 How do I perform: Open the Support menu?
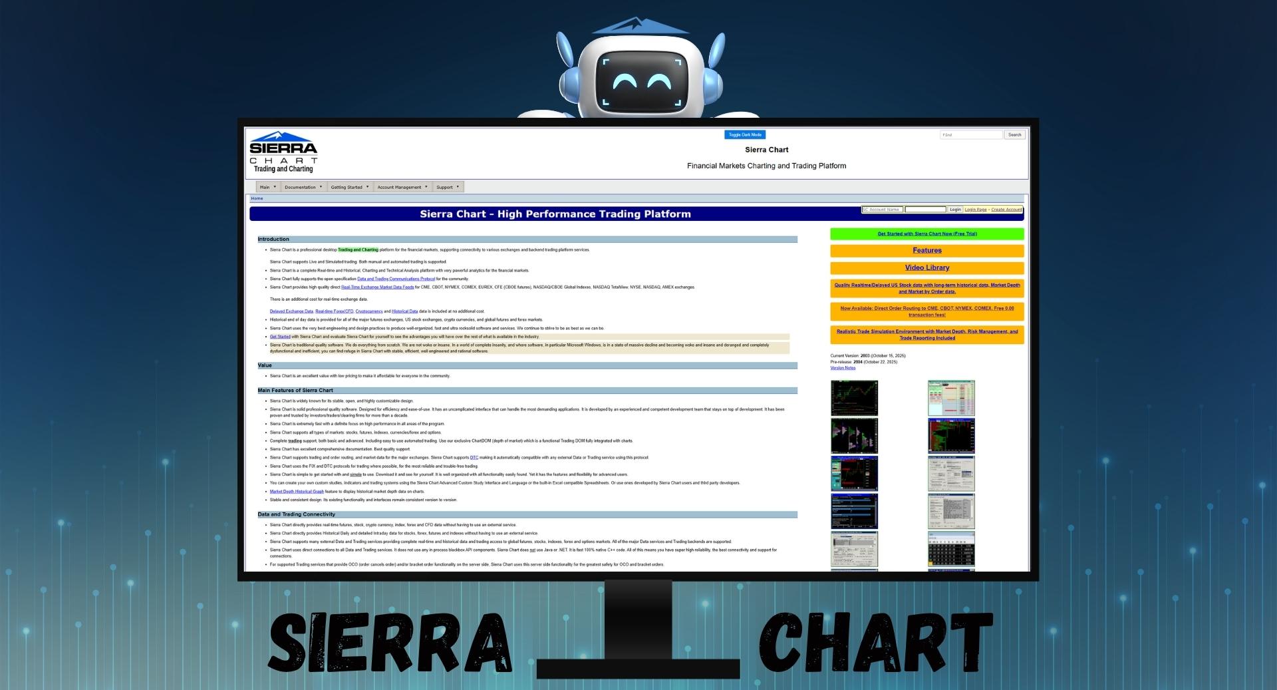(448, 187)
